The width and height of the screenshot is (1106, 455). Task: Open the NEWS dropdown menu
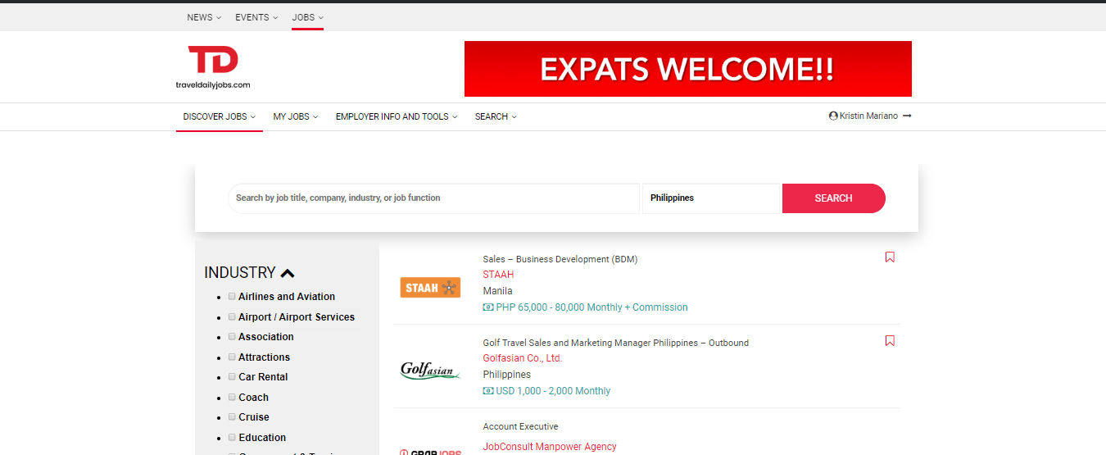tap(204, 17)
